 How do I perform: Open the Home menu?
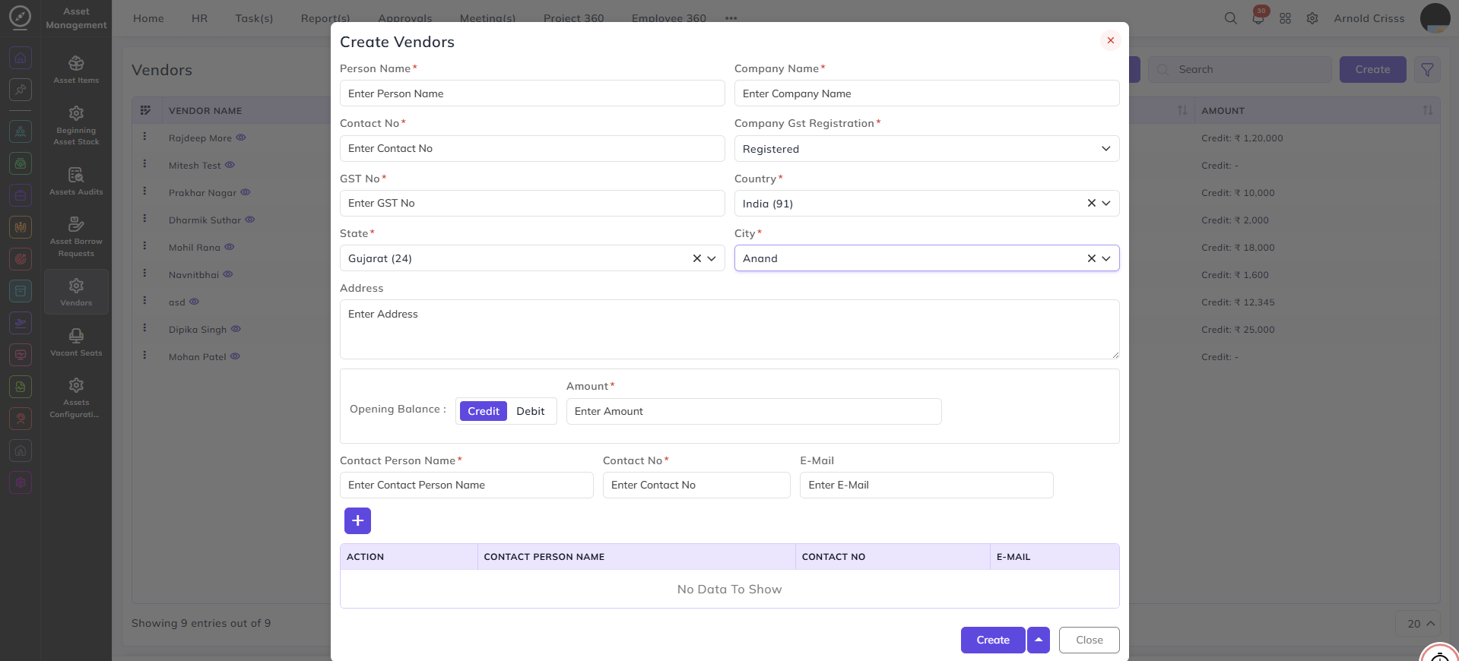148,18
